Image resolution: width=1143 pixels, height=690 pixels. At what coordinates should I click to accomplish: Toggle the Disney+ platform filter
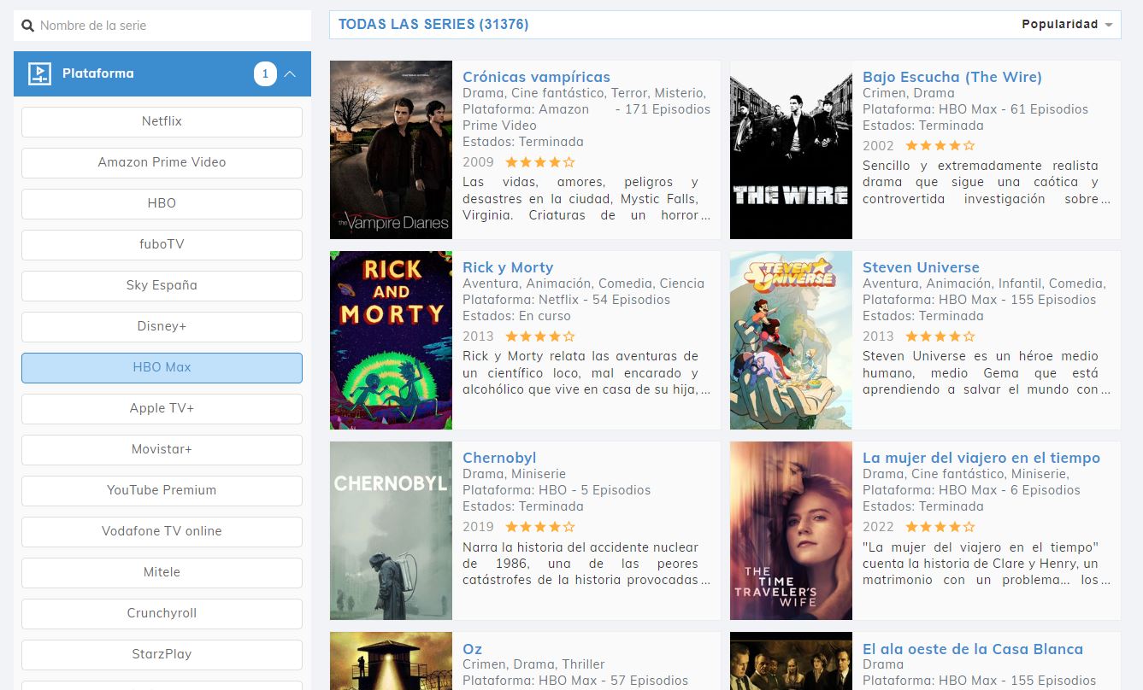[162, 326]
